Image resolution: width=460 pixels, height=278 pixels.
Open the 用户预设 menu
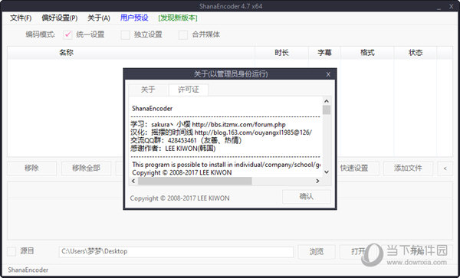click(x=134, y=18)
